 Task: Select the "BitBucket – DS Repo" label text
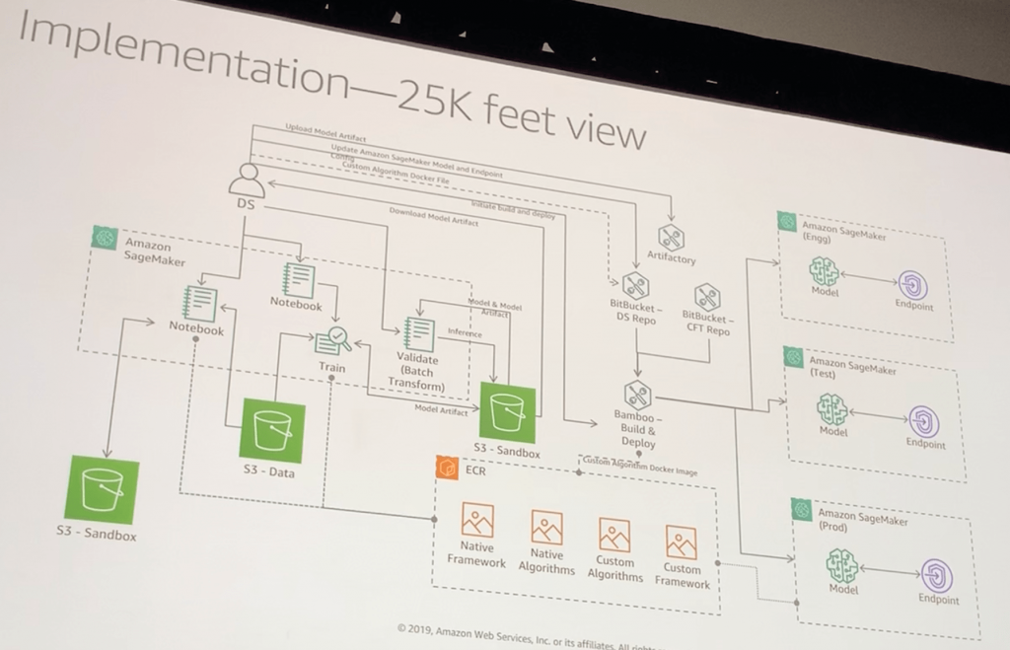click(x=635, y=313)
